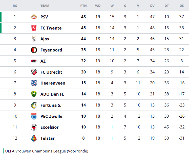Click the Telstar club crest
The width and height of the screenshot is (189, 156).
coord(34,138)
